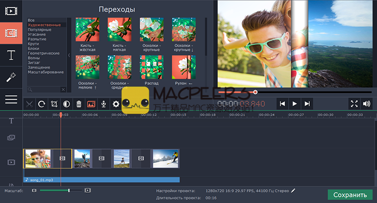The height and width of the screenshot is (203, 377).
Task: Select the 'Геометрические' category
Action: tap(44, 53)
